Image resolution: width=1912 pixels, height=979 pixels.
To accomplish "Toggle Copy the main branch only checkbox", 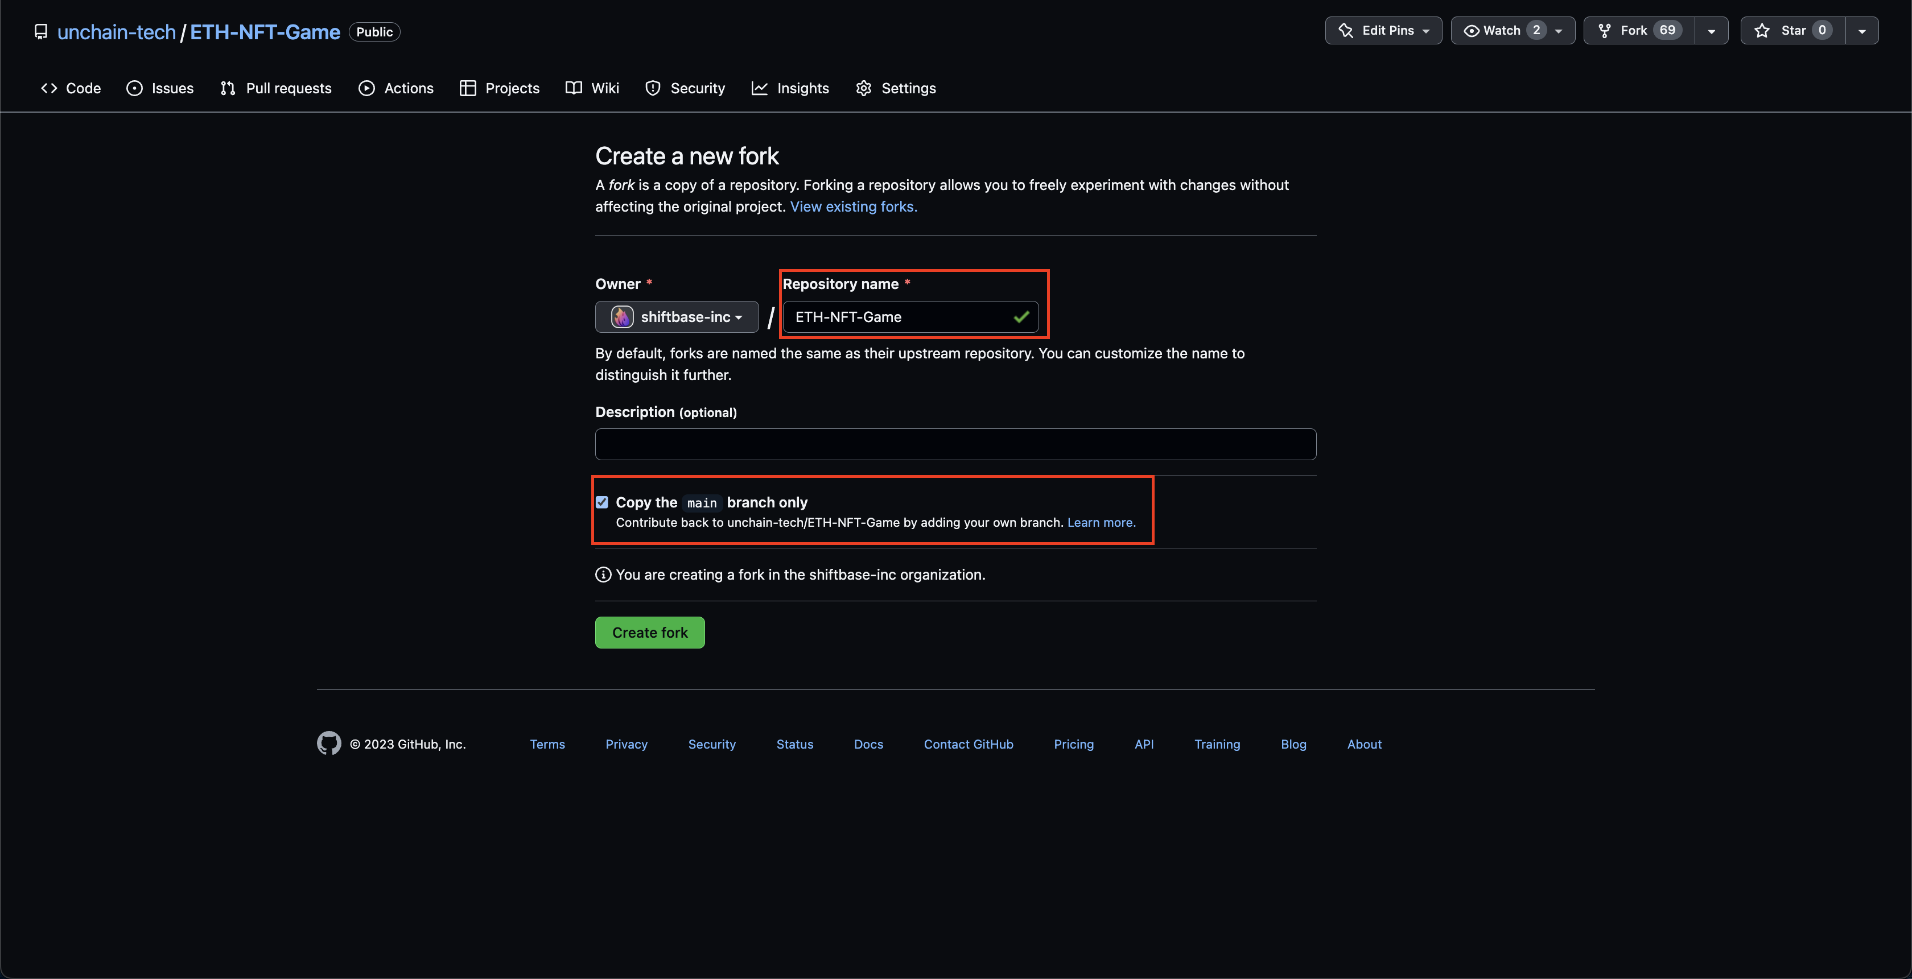I will [x=602, y=502].
